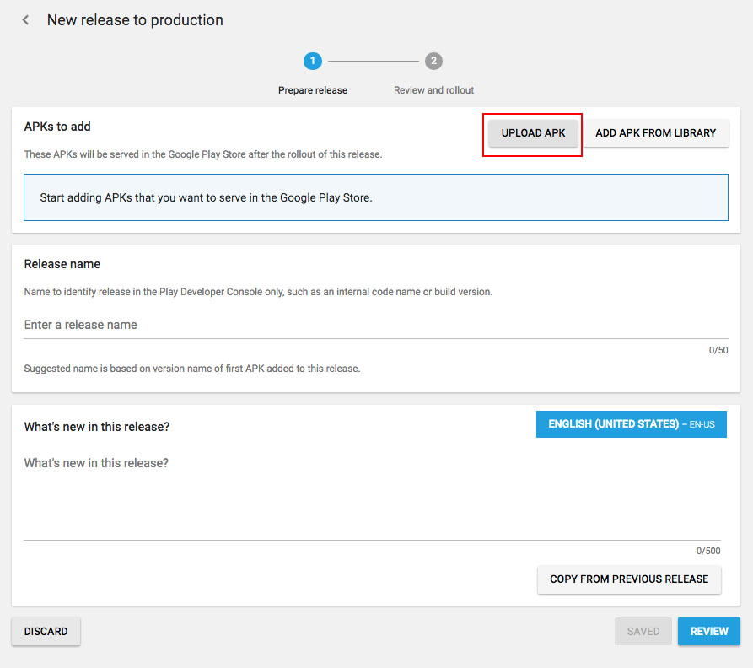Click the 0/500 release notes character counter
The height and width of the screenshot is (668, 753).
(x=708, y=551)
